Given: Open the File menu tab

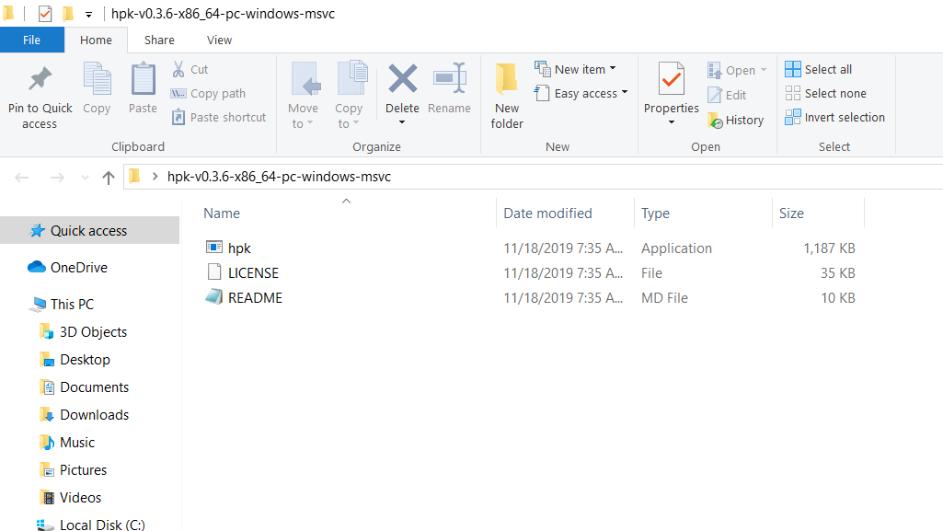Looking at the screenshot, I should pos(32,40).
